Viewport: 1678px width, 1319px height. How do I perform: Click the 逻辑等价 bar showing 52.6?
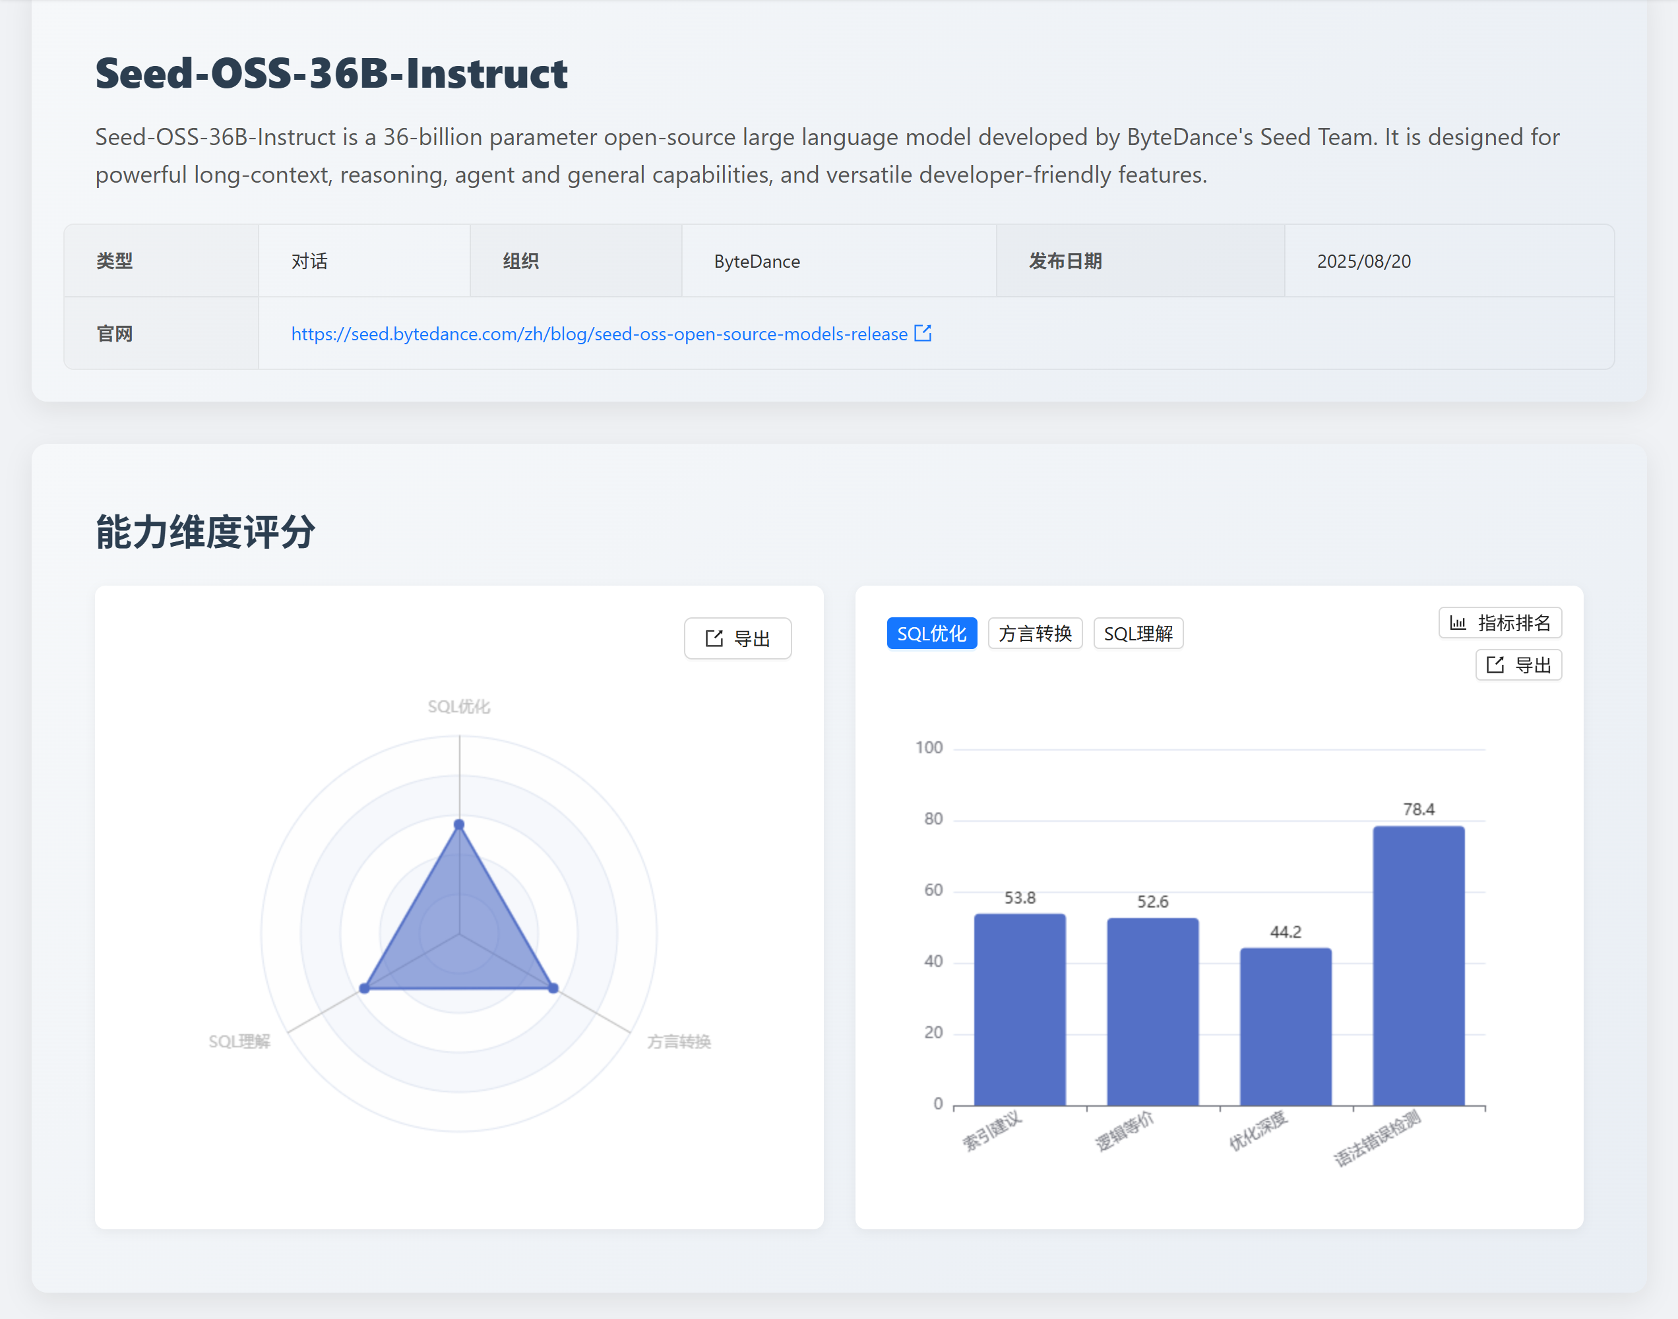[1152, 1012]
